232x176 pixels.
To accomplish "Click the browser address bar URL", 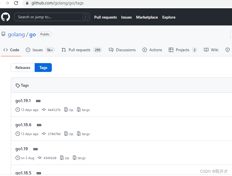I will click(x=58, y=3).
